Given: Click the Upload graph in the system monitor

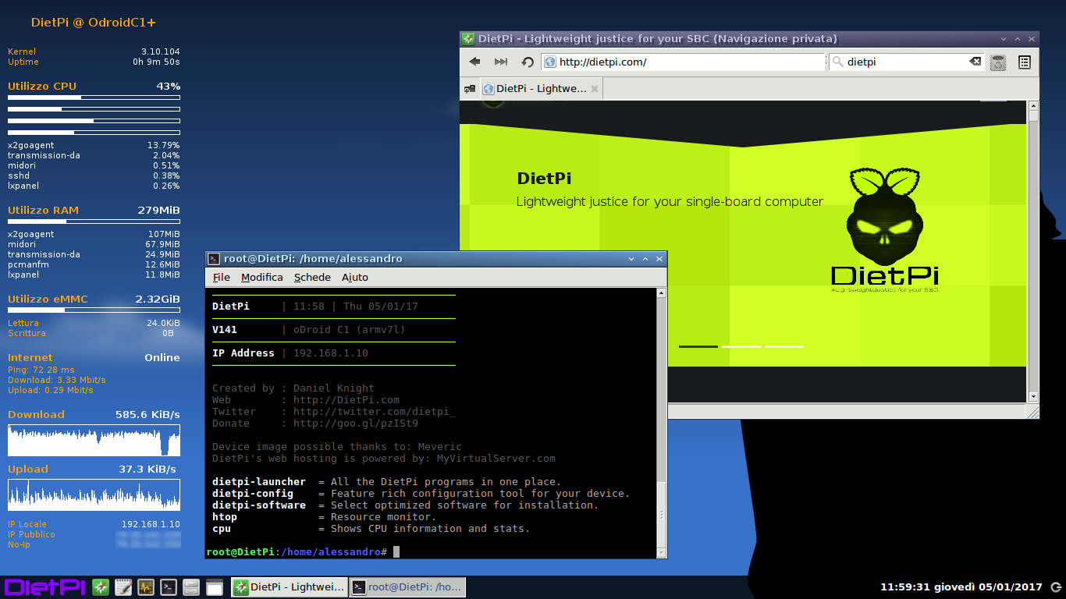Looking at the screenshot, I should (x=94, y=495).
